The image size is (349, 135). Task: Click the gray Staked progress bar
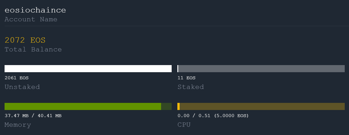[261, 68]
